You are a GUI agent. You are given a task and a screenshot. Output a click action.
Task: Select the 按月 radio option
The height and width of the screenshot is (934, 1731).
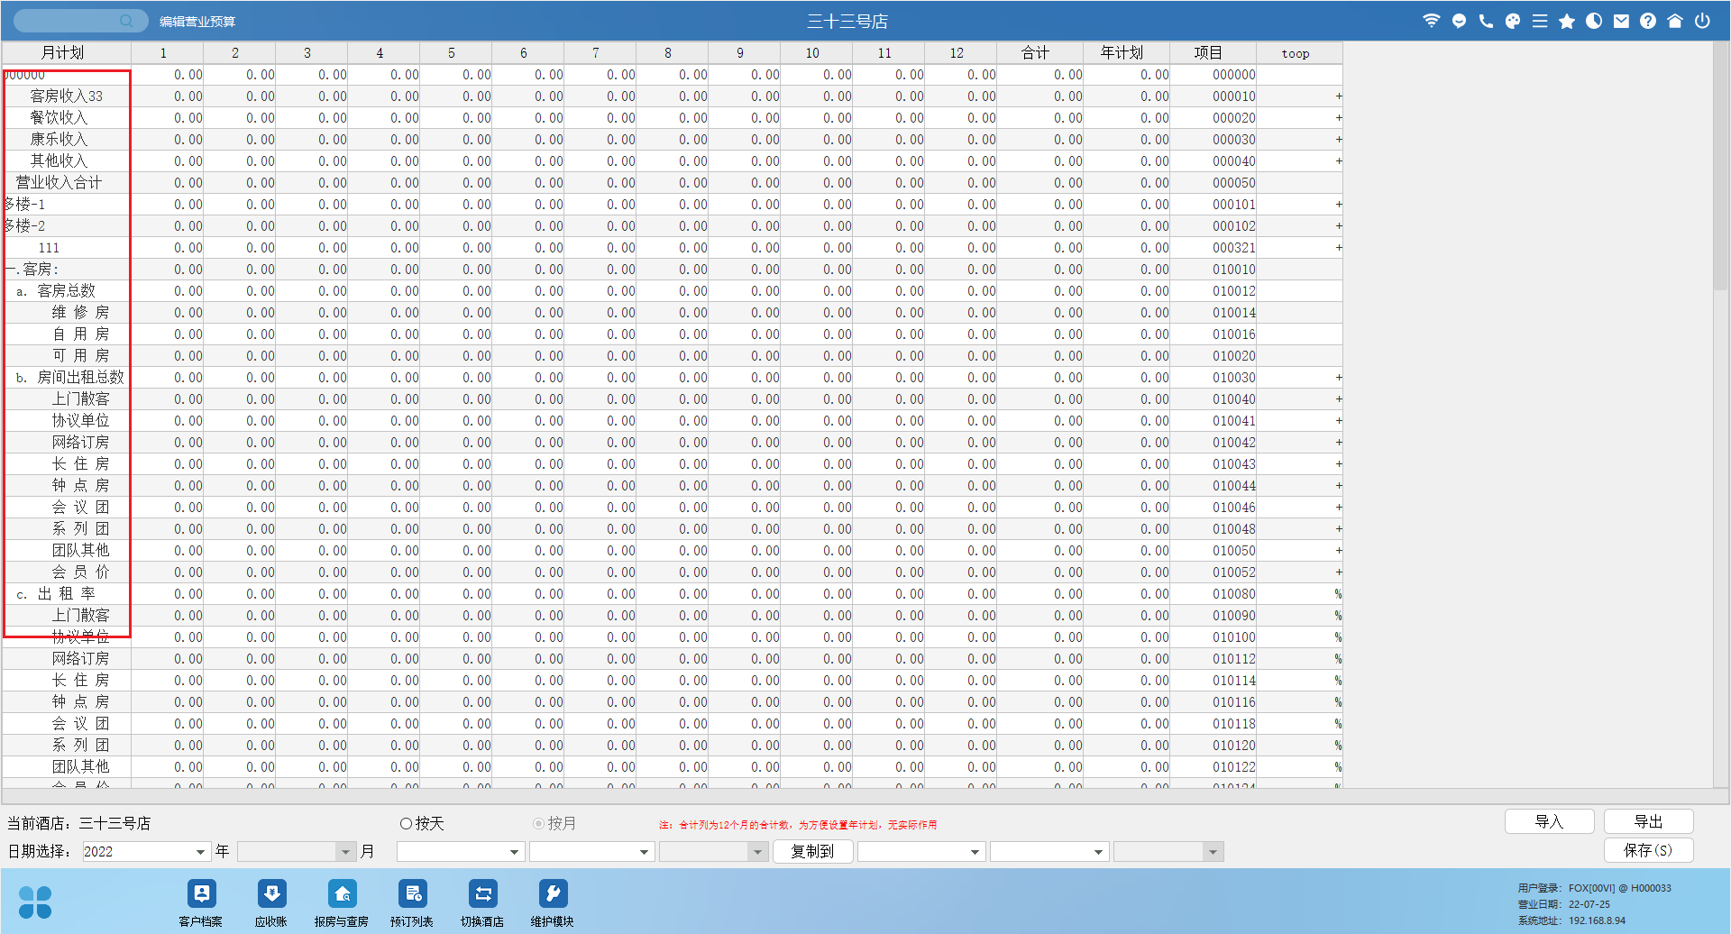[554, 823]
